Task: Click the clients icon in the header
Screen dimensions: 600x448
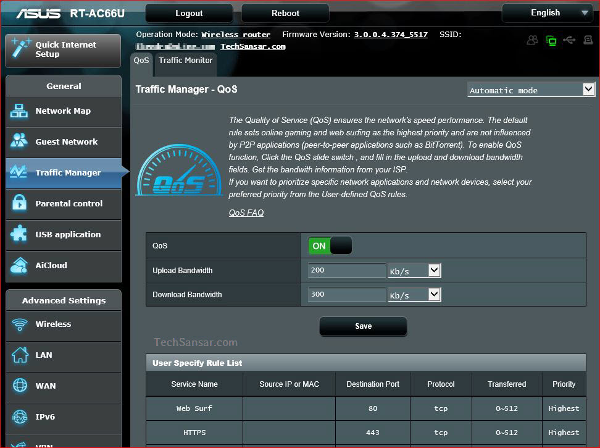Action: (532, 40)
